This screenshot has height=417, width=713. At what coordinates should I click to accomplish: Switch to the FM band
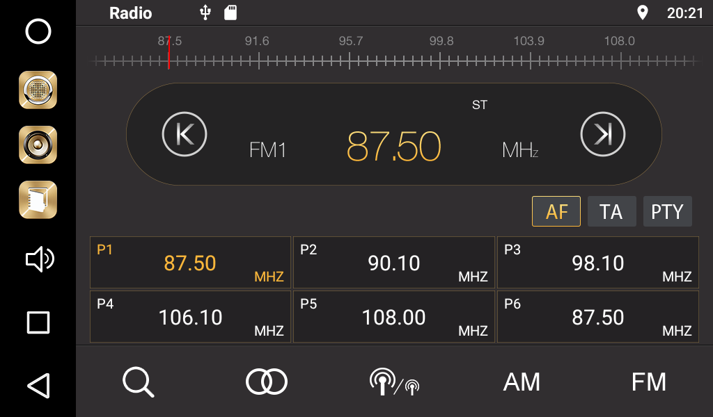coord(648,382)
